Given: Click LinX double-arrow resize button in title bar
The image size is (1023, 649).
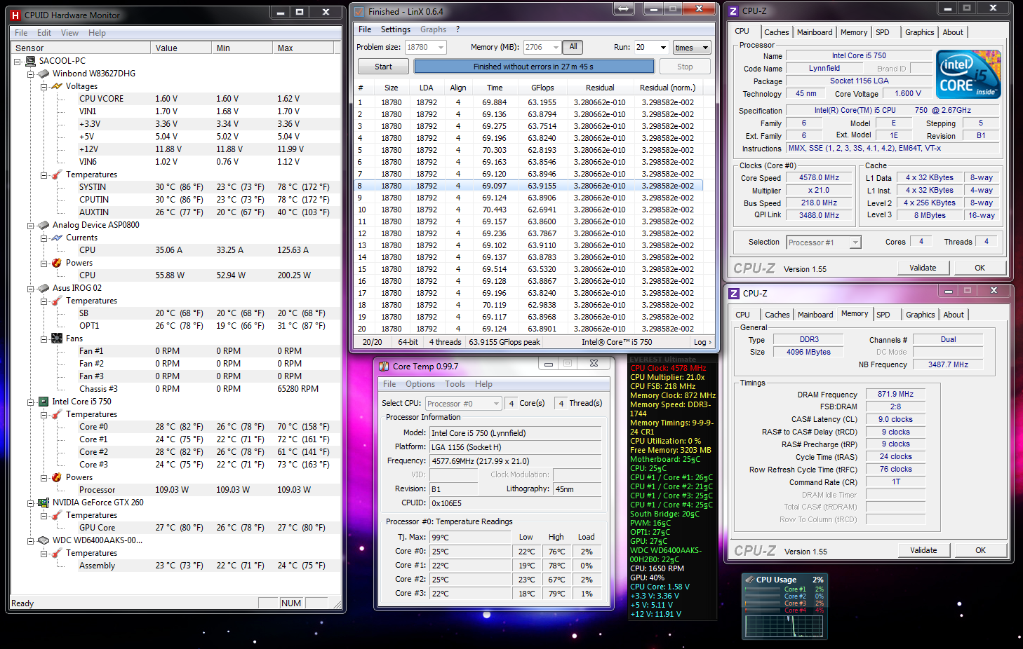Looking at the screenshot, I should [x=623, y=10].
